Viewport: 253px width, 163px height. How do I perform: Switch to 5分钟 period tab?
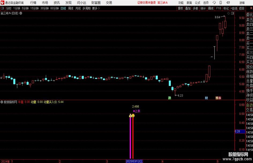[x=25, y=8]
